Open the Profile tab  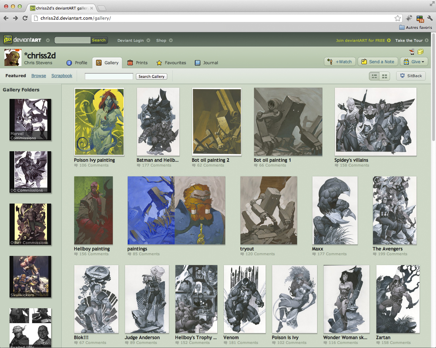77,63
